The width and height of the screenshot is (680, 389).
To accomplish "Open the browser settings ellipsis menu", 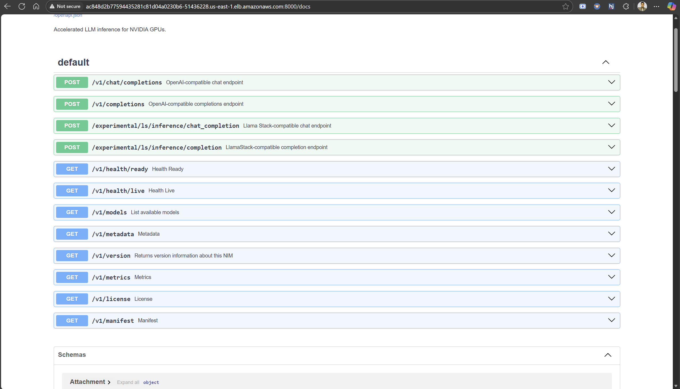I will coord(657,6).
